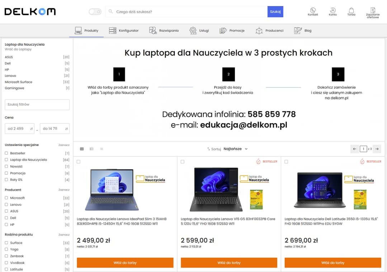
Task: Check the Bestseller filter checkbox
Action: [6, 153]
